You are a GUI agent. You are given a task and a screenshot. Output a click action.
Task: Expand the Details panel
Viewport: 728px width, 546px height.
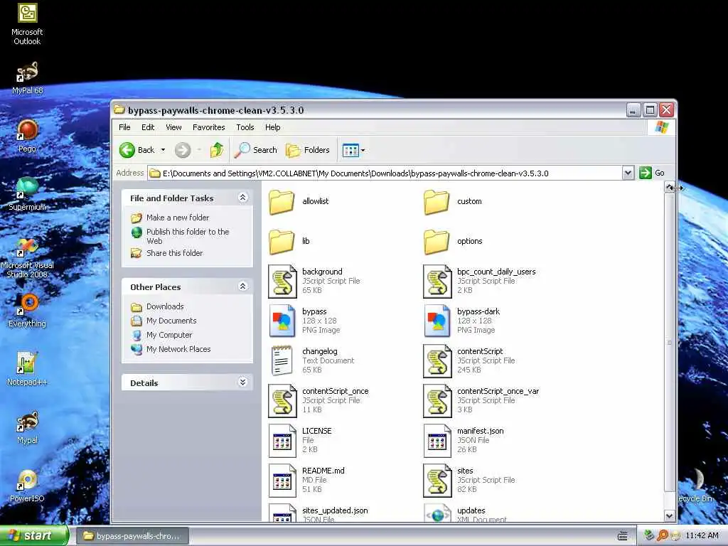tap(242, 382)
